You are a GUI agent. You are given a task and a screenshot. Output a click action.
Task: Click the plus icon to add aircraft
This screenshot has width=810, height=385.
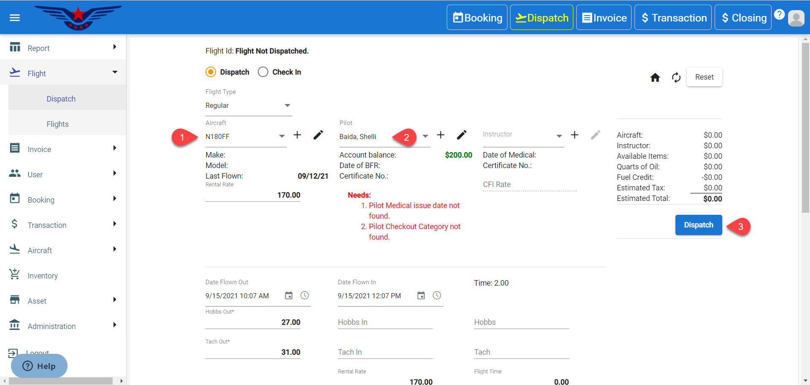coord(297,135)
